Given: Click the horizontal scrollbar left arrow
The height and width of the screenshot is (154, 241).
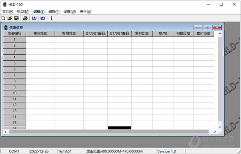Looking at the screenshot, I should (6, 132).
